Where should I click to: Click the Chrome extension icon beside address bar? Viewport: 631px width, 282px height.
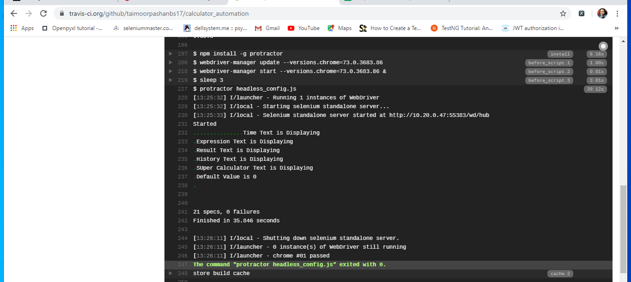click(581, 13)
